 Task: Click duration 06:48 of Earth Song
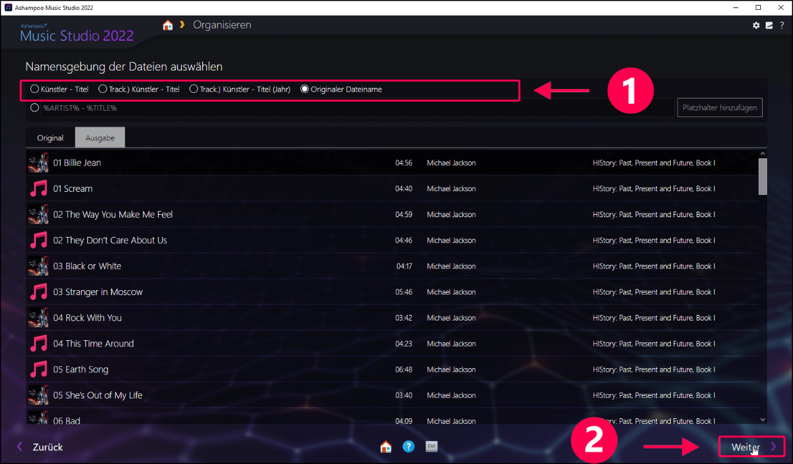(x=404, y=369)
